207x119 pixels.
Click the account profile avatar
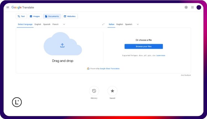point(199,7)
